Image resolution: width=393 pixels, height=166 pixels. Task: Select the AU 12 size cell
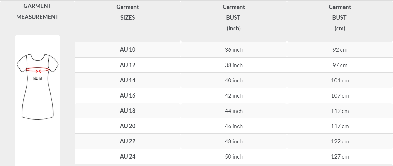click(x=128, y=65)
